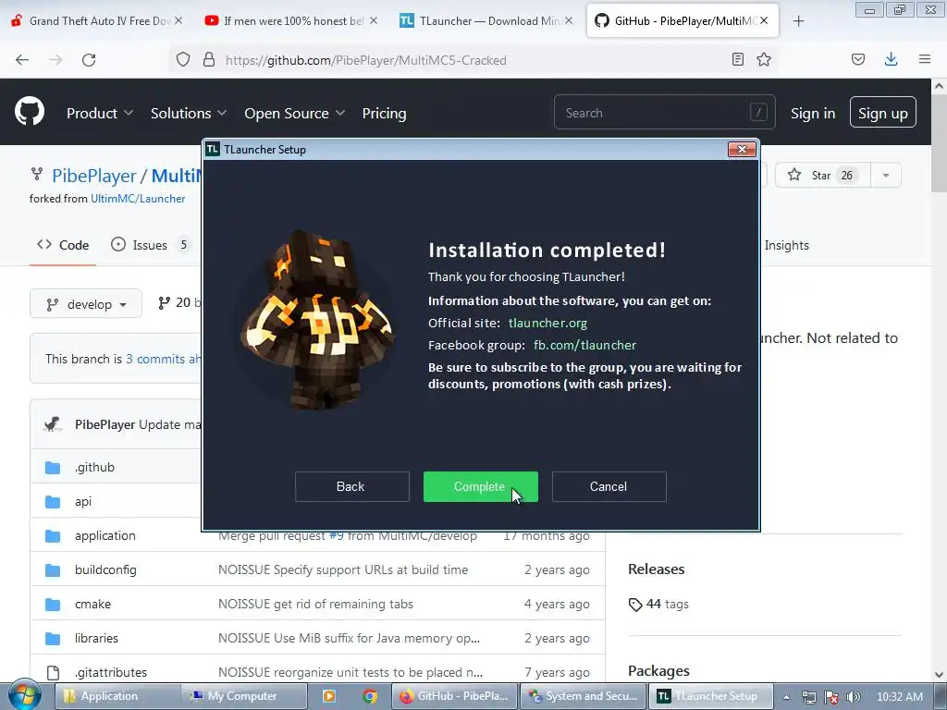Image resolution: width=947 pixels, height=710 pixels.
Task: Go back with the browser back arrow
Action: [x=22, y=60]
